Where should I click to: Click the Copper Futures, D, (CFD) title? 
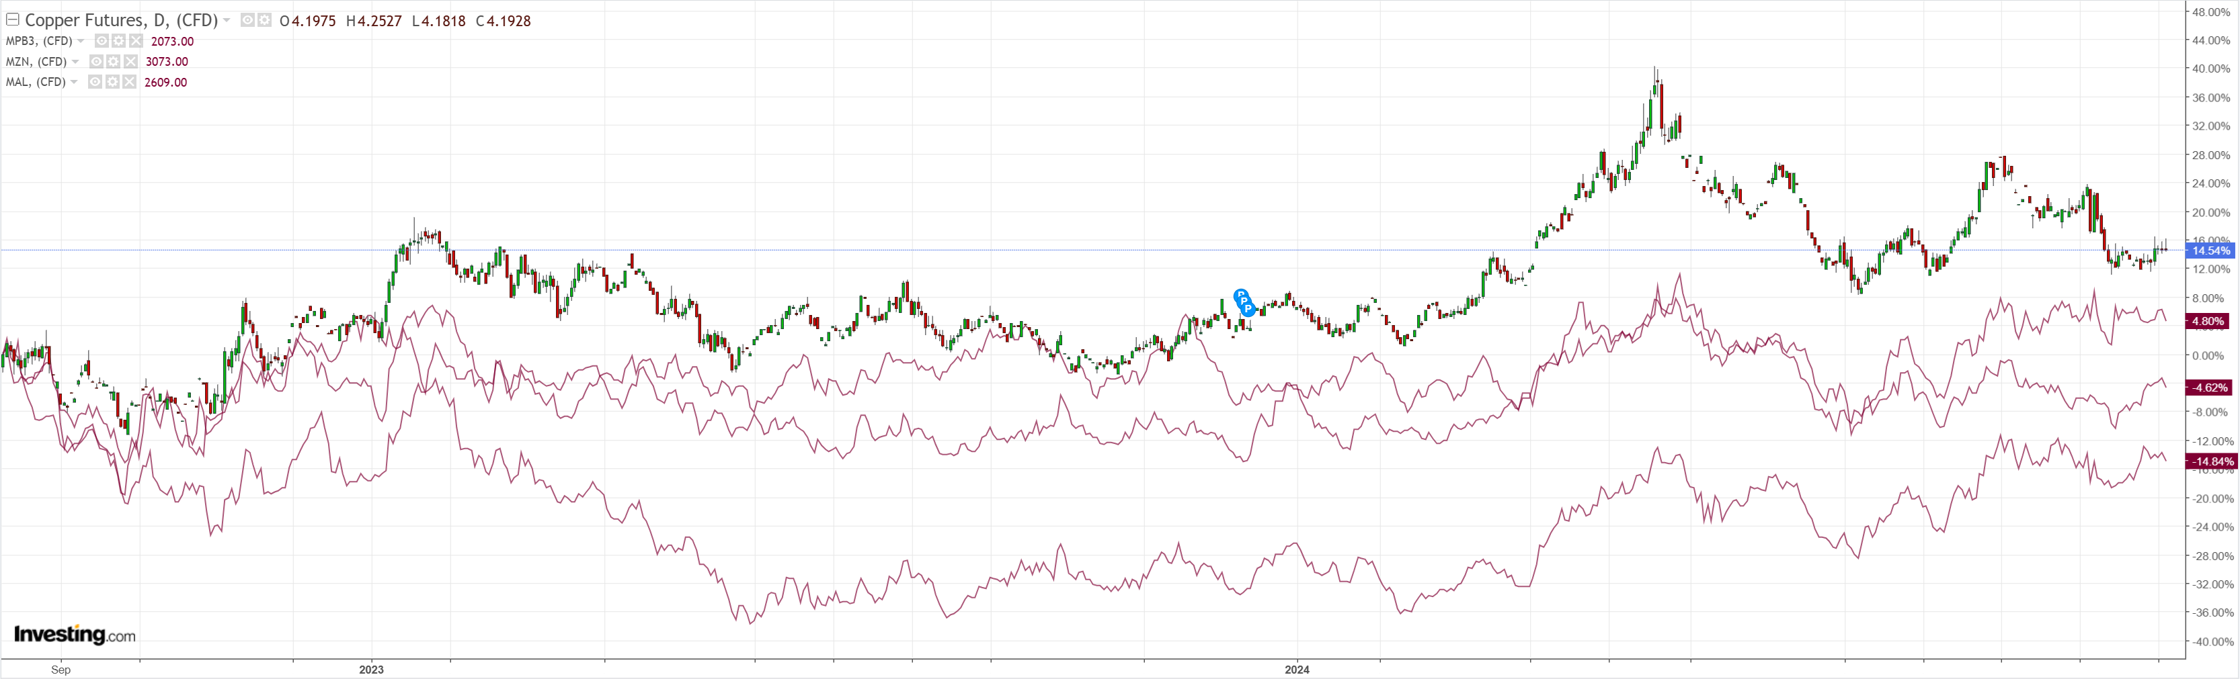121,20
